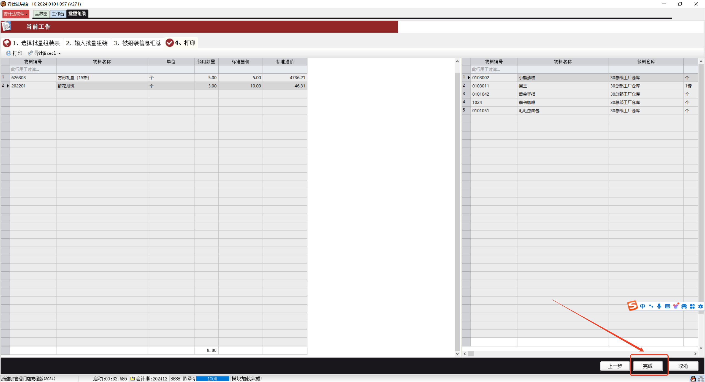
Task: Click the Sogou gamepad icon
Action: tap(684, 306)
